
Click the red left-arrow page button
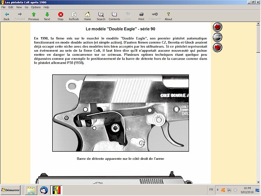[217, 27]
